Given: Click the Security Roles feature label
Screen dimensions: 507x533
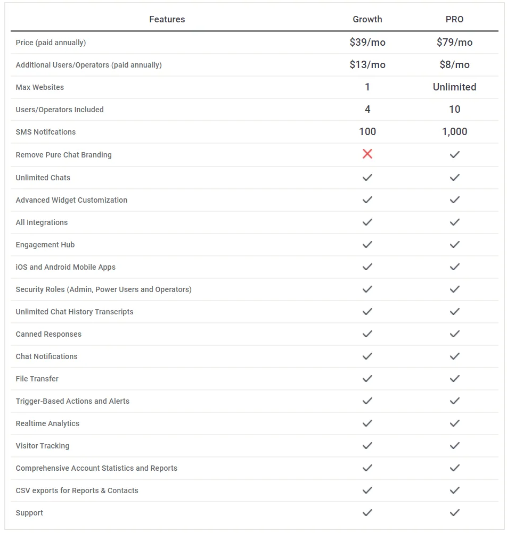Looking at the screenshot, I should (104, 289).
